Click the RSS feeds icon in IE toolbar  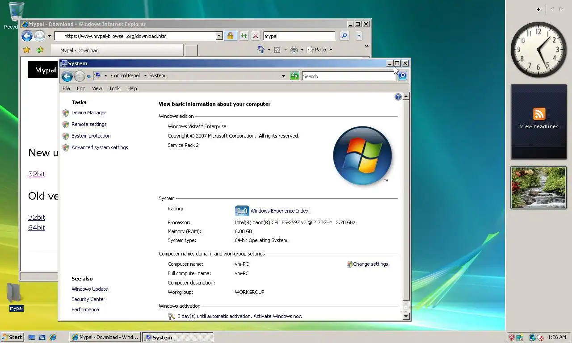[x=277, y=50]
